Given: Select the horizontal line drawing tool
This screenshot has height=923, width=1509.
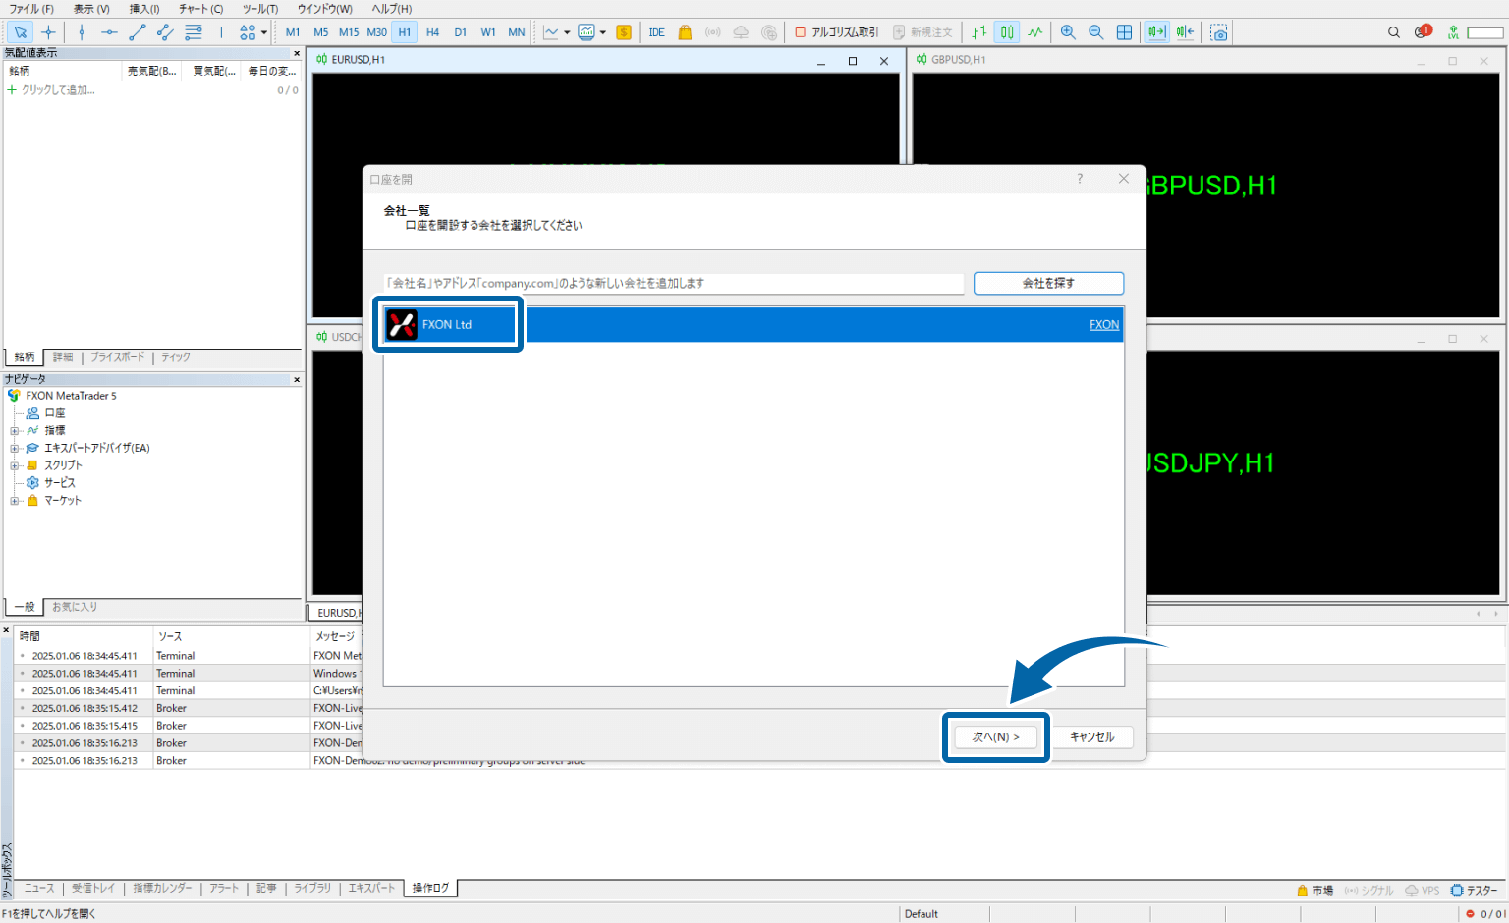Looking at the screenshot, I should (109, 32).
